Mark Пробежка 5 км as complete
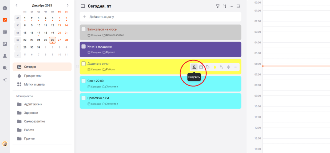This screenshot has width=330, height=153. pyautogui.click(x=83, y=98)
